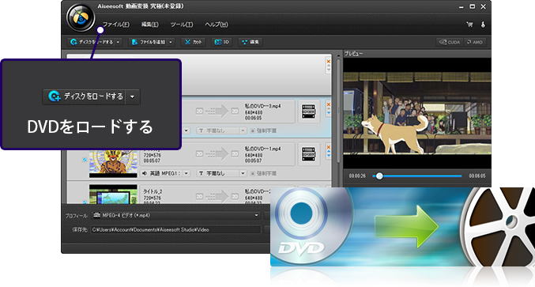Screen dimensions: 535x287
Task: Open profile settings icon for 私のDVD…3.mp4
Action: pyautogui.click(x=308, y=111)
